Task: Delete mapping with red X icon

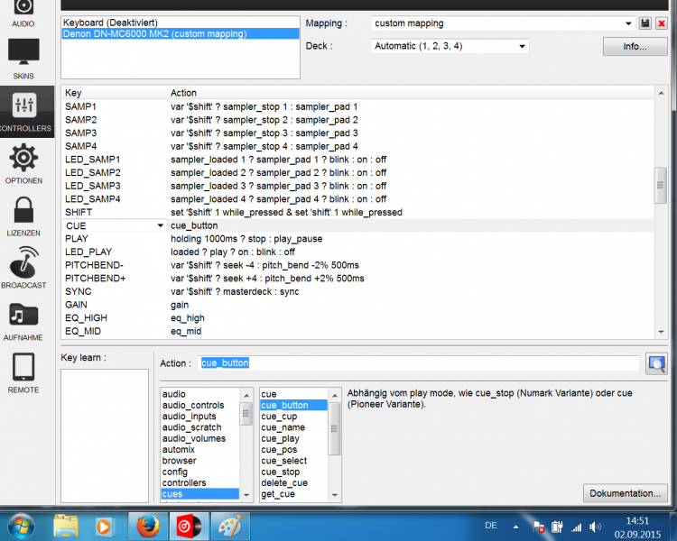Action: tap(661, 23)
